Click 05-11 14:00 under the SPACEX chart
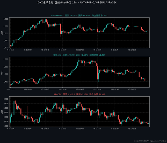Screen dimensions: 167x143 tap(80, 129)
